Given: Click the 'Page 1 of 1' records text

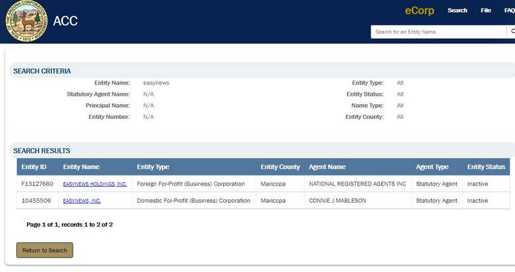Looking at the screenshot, I should pyautogui.click(x=69, y=224).
